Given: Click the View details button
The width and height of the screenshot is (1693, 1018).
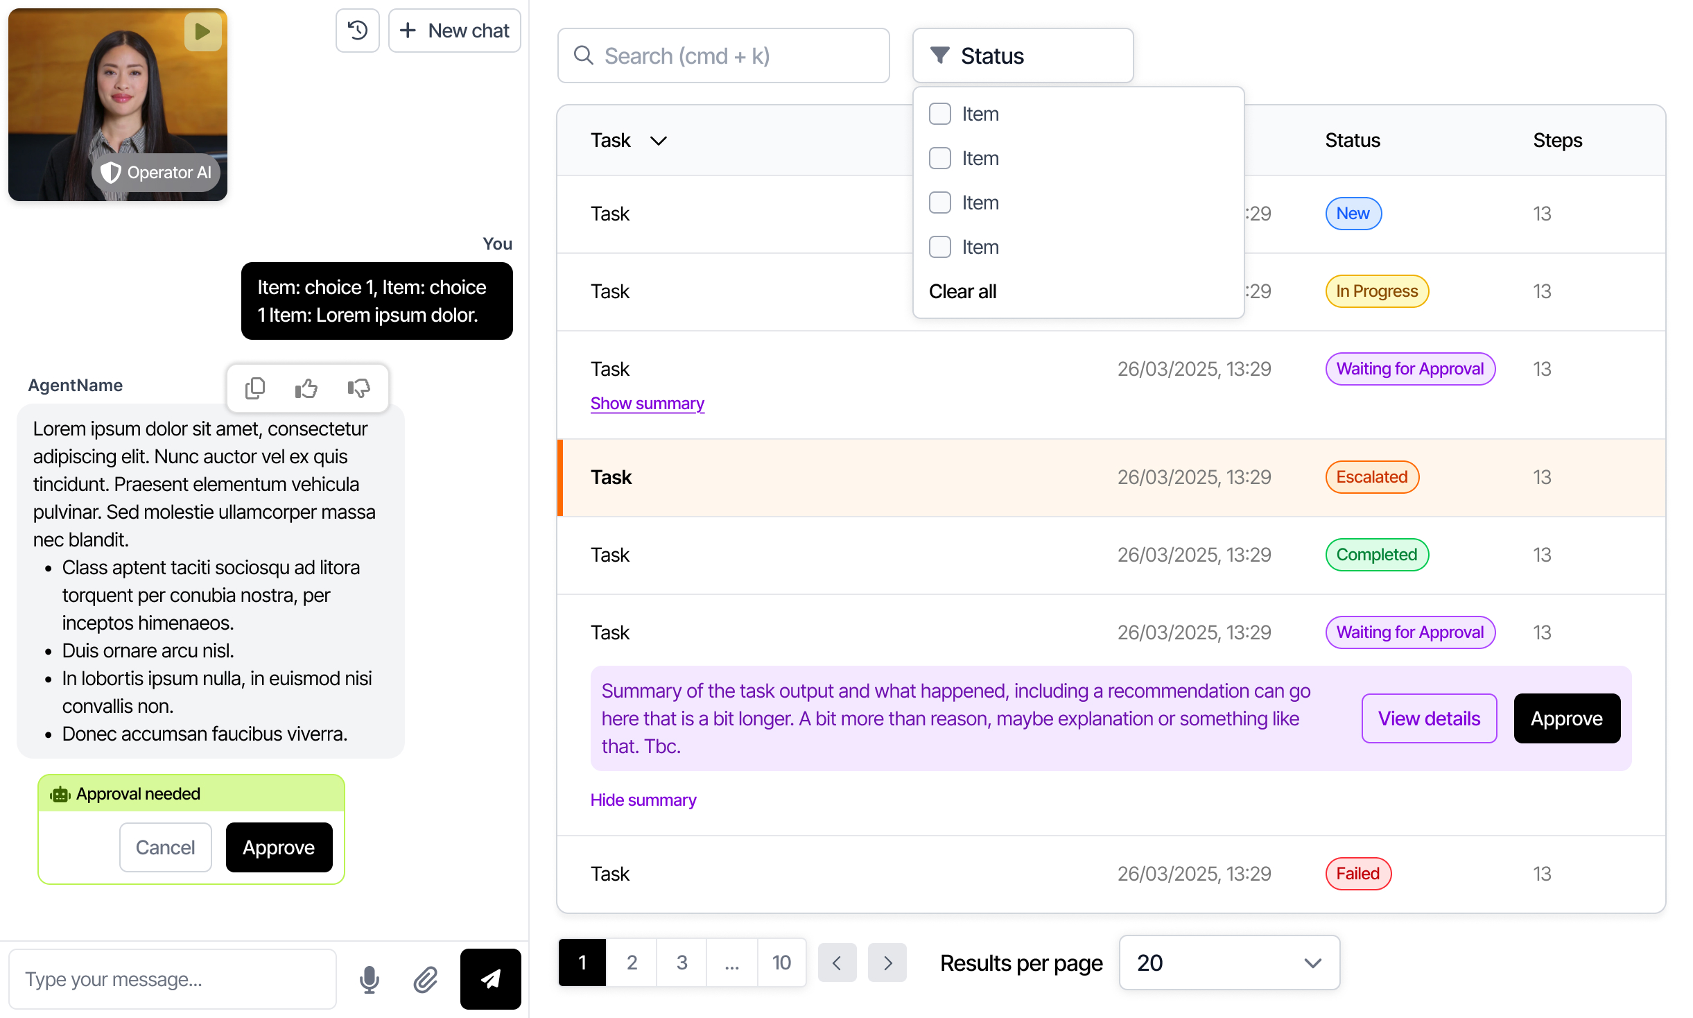Looking at the screenshot, I should pyautogui.click(x=1429, y=718).
